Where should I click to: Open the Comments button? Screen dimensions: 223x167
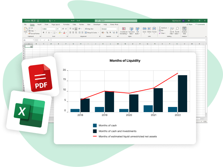point(200,24)
